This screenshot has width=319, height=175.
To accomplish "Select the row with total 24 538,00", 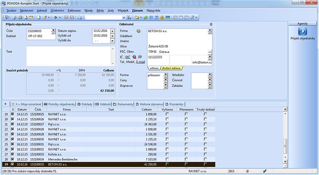I will (x=108, y=144).
